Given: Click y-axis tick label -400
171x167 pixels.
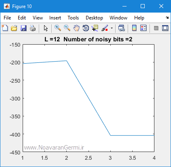Looking at the screenshot, I should 15,135.
